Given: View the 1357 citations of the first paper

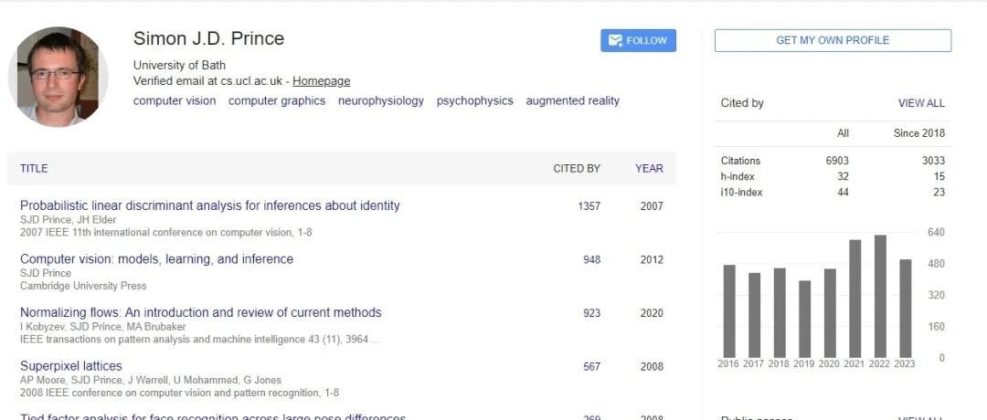Looking at the screenshot, I should (589, 206).
